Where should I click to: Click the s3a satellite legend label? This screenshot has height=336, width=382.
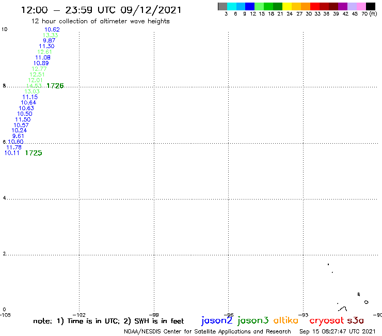tap(356, 320)
